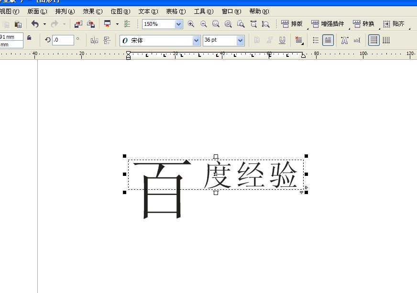Click the Zoom In magnifier icon
Viewport: 417px width, 293px height.
pos(191,24)
